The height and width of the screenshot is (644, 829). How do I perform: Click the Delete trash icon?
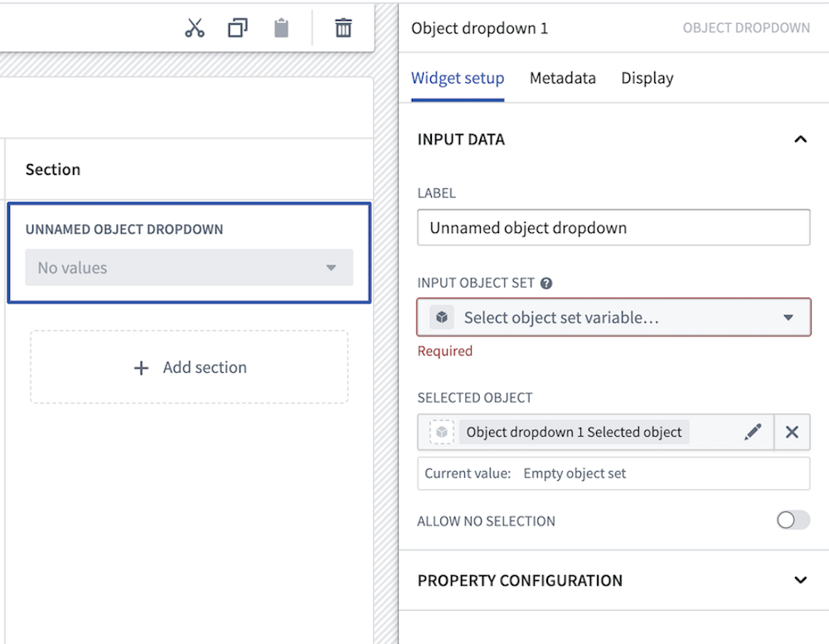(x=343, y=28)
